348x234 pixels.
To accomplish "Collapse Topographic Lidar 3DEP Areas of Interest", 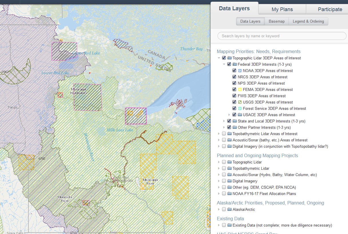I will (219, 58).
